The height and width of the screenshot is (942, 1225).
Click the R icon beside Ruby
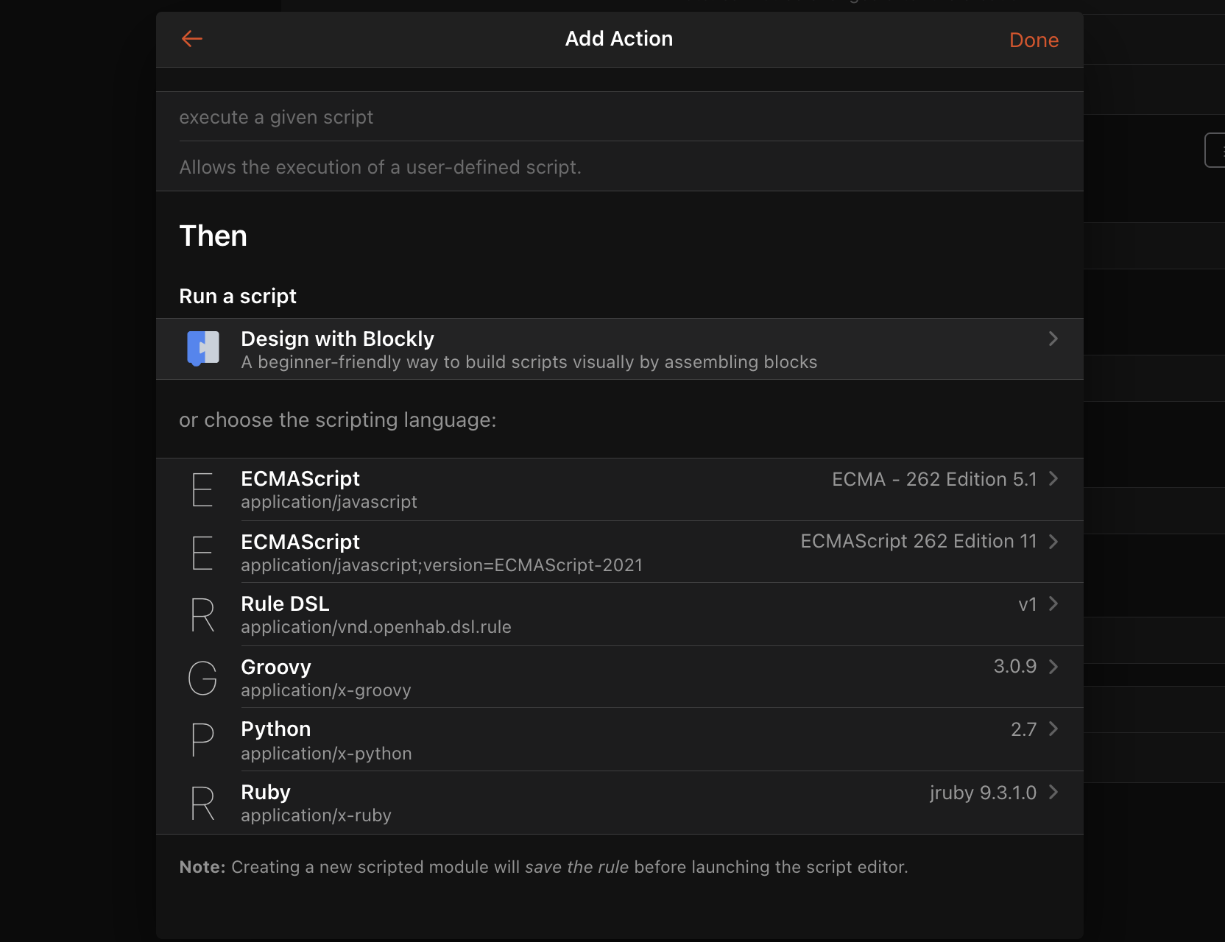(202, 803)
